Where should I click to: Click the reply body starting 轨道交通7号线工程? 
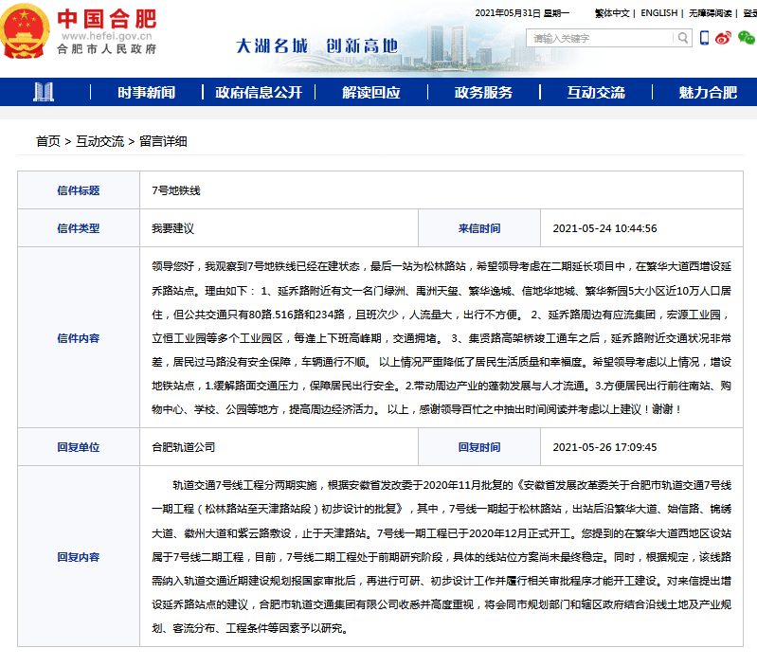(442, 556)
